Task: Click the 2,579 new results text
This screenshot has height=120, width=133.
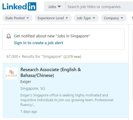Action: coord(72,57)
